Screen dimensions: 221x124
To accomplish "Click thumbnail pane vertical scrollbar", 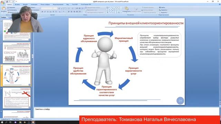I will 32,68.
